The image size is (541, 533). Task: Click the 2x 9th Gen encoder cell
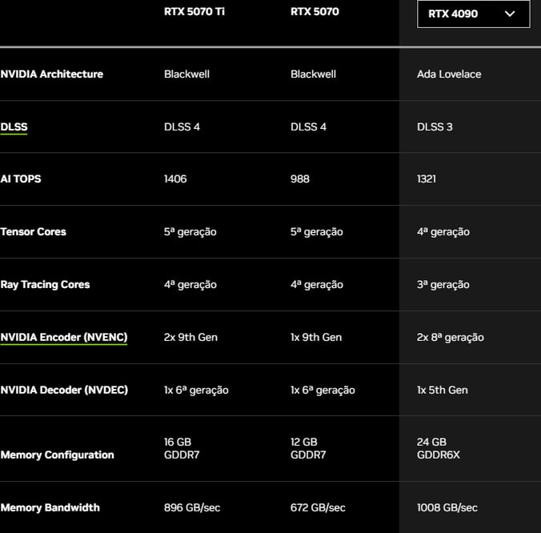[190, 337]
